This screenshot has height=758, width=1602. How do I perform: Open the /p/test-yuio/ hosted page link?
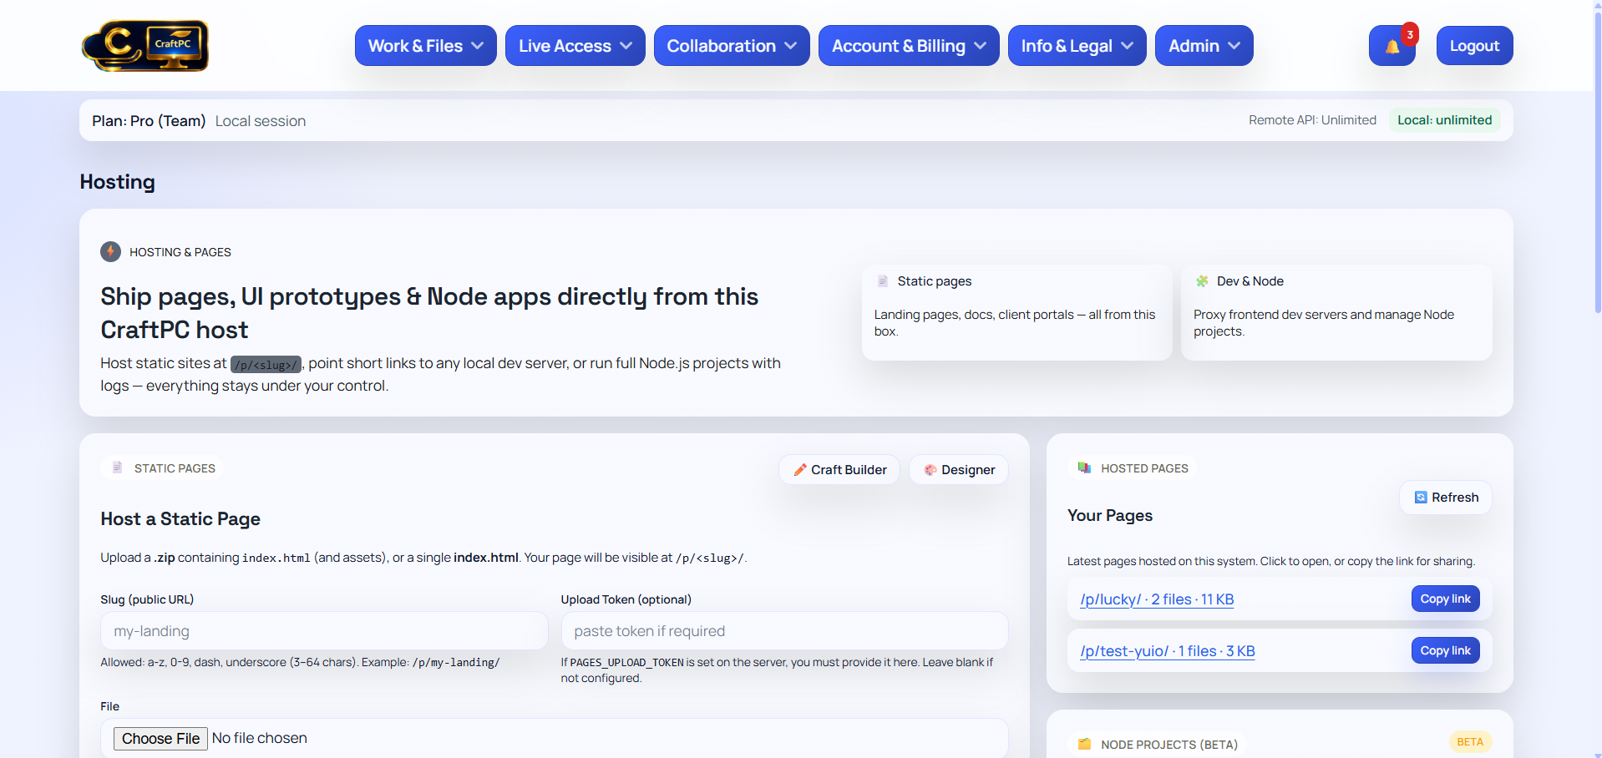(x=1168, y=651)
